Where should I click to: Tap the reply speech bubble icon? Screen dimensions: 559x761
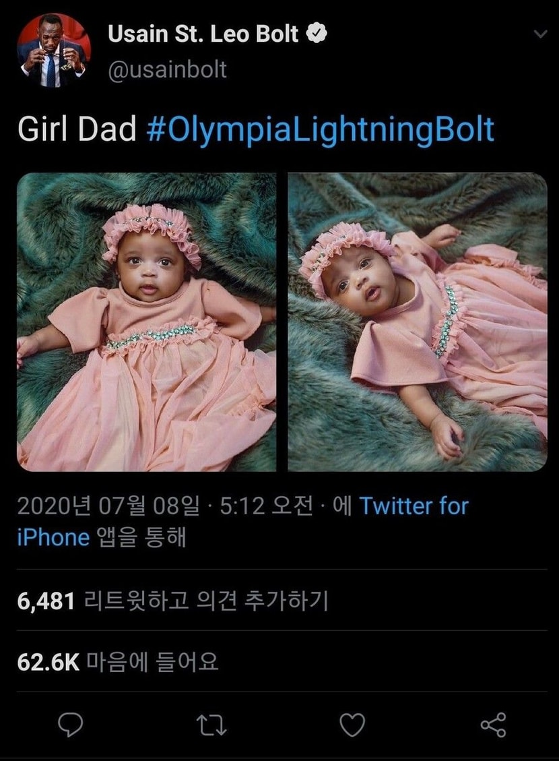pos(70,725)
